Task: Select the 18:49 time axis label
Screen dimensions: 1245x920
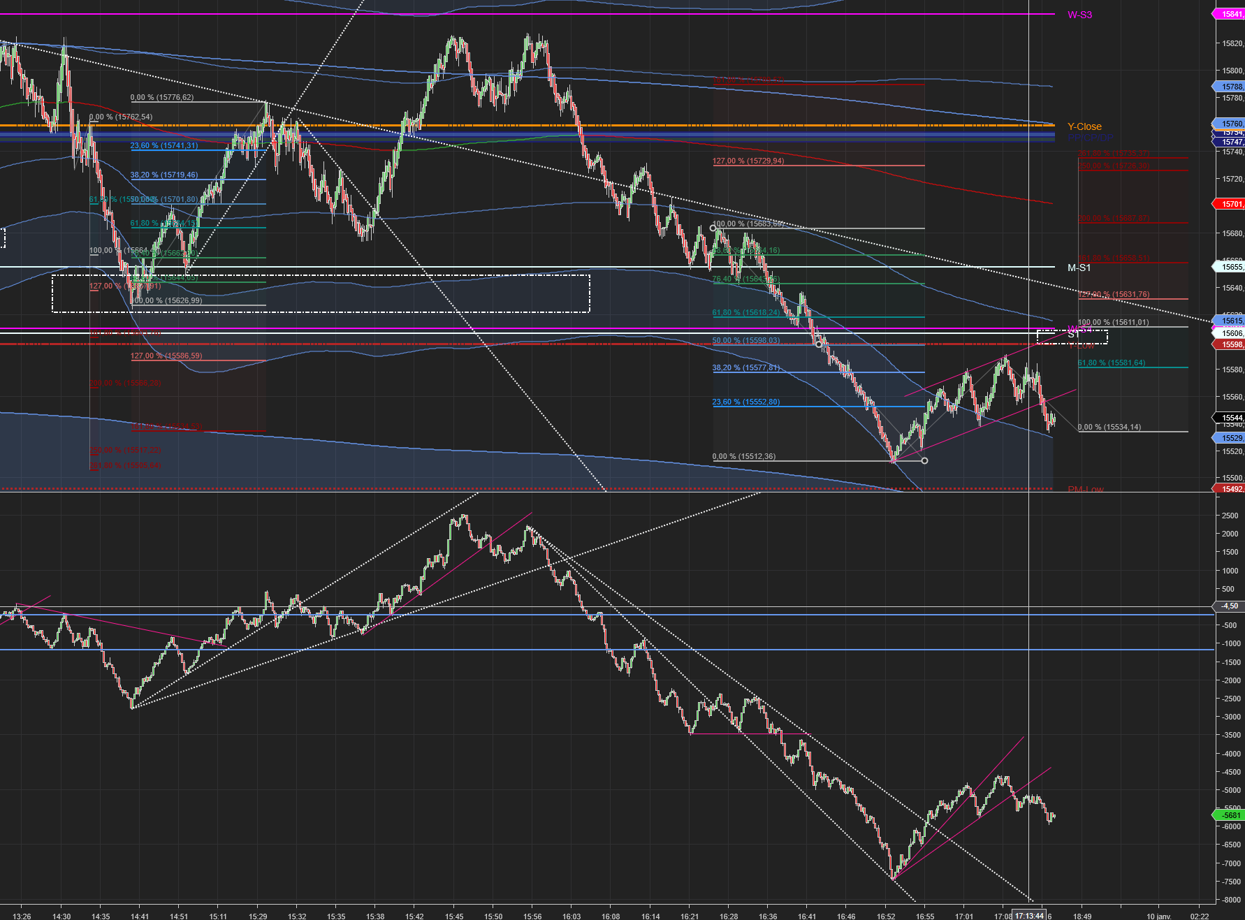Action: coord(1082,916)
